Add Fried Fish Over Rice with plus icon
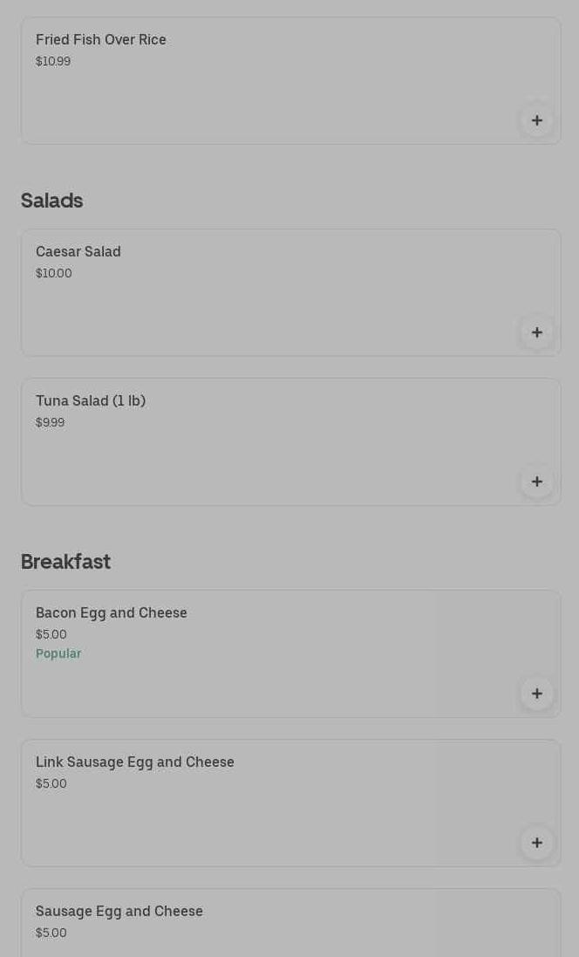This screenshot has height=957, width=579. click(x=537, y=120)
